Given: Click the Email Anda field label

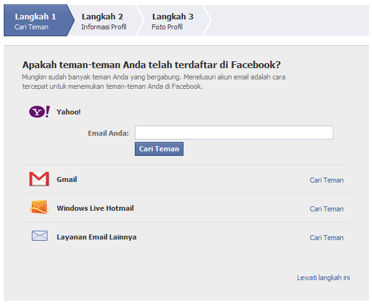Looking at the screenshot, I should 109,133.
